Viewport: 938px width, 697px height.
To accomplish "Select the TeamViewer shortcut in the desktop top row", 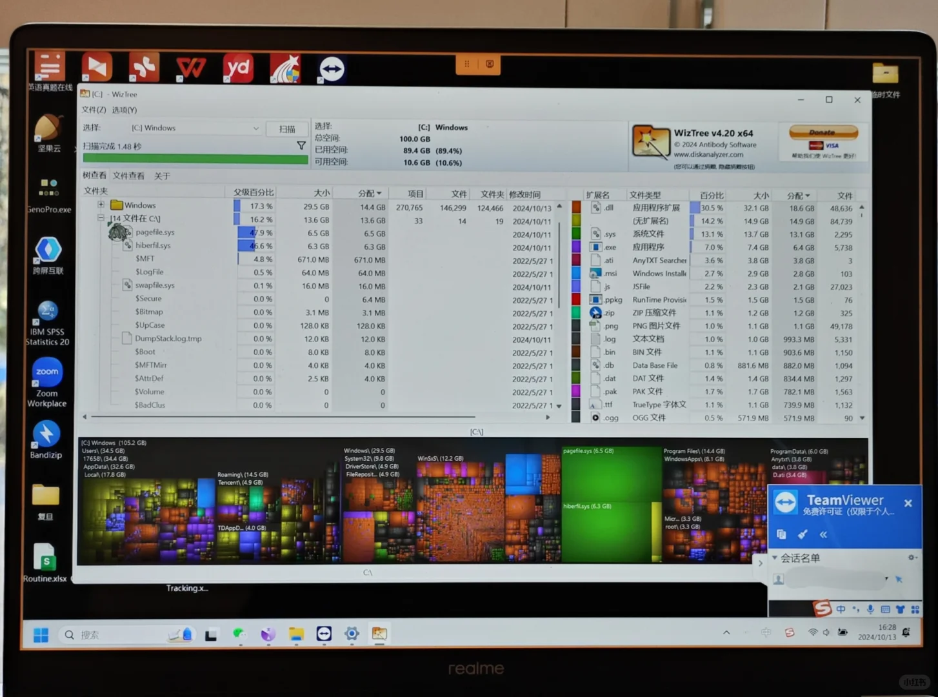I will pyautogui.click(x=332, y=68).
